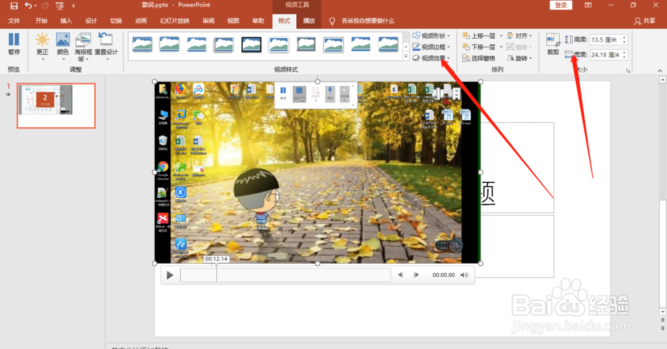Click the Save icon in the quick access toolbar

point(14,5)
